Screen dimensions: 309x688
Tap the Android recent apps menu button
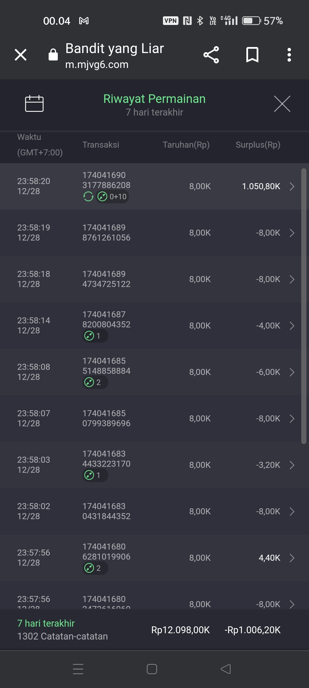[78, 669]
